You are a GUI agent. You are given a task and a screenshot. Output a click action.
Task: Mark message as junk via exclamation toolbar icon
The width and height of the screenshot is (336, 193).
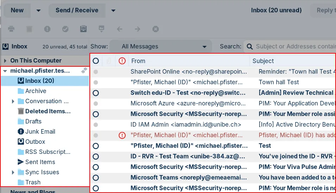pos(47,29)
